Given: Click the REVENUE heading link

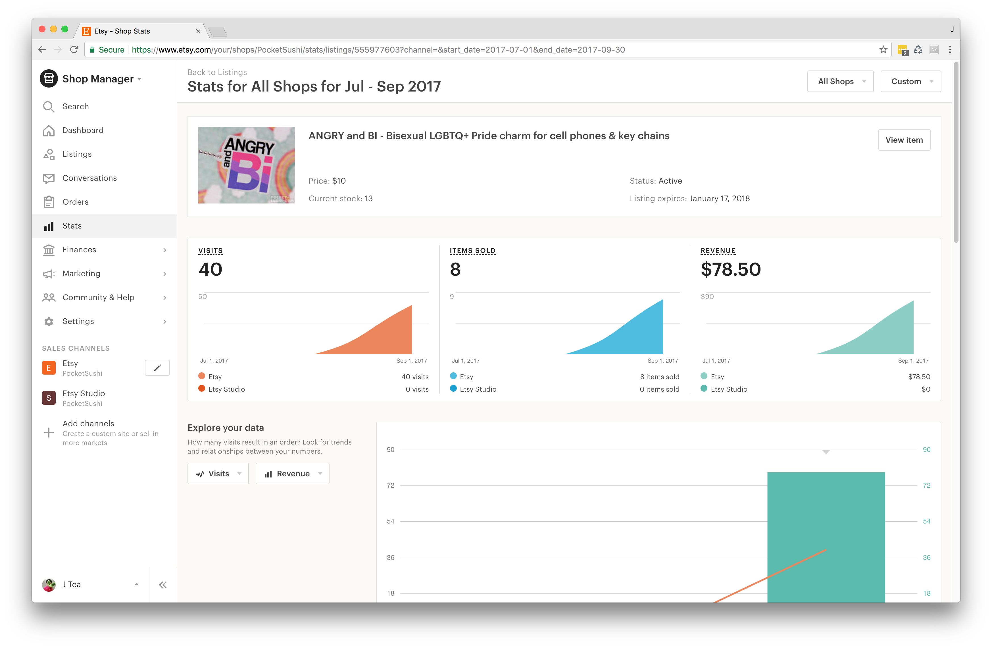Looking at the screenshot, I should tap(718, 251).
